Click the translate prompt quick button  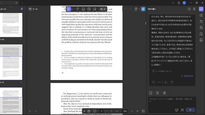pos(158,93)
